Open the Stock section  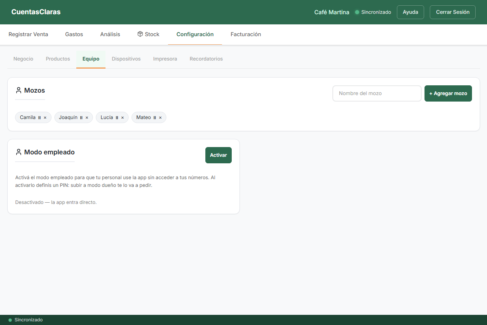pos(149,35)
